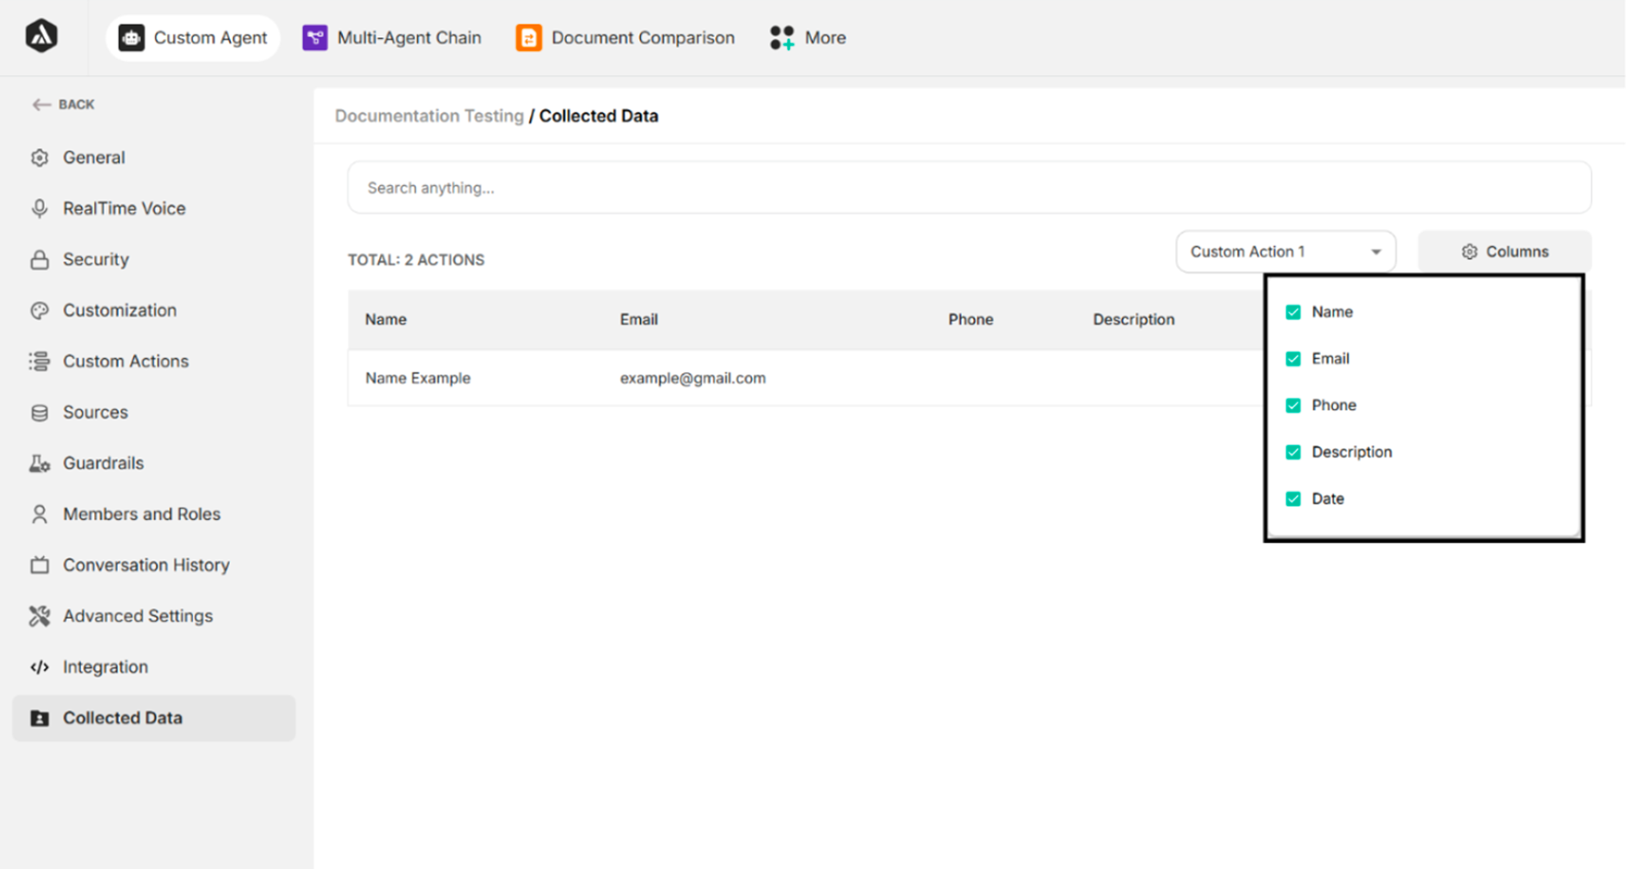The width and height of the screenshot is (1630, 869).
Task: Open General settings from the sidebar
Action: [x=94, y=157]
